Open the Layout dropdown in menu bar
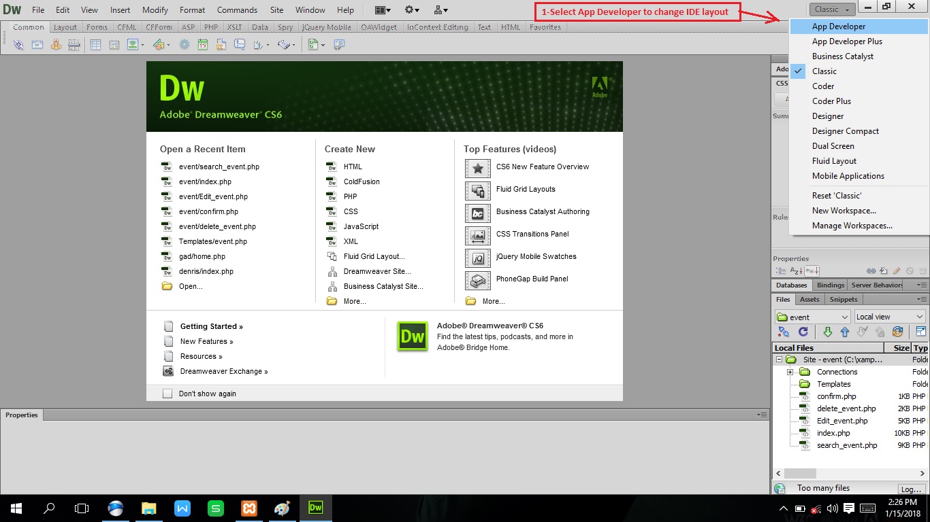The image size is (930, 522). click(x=383, y=10)
